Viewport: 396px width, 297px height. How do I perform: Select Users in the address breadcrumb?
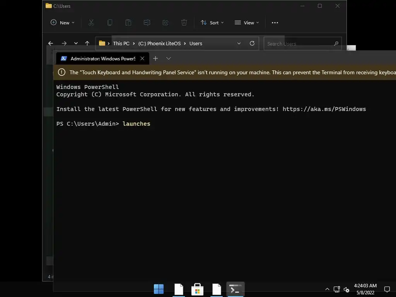[x=196, y=43]
